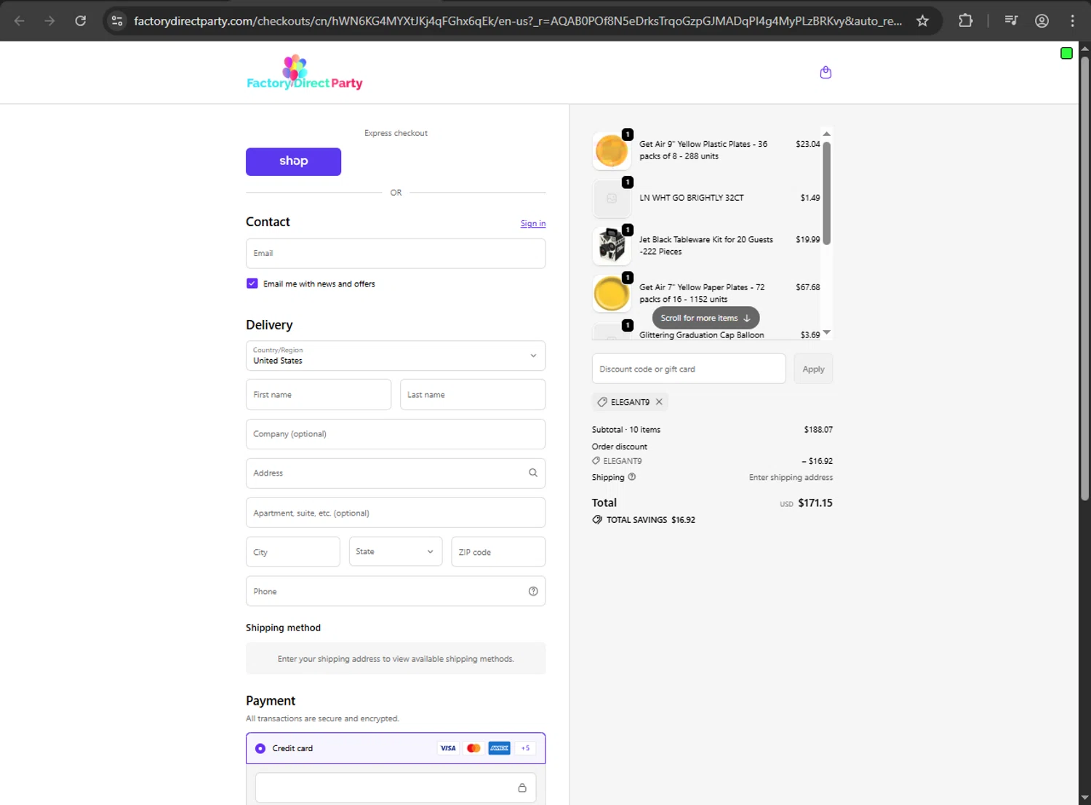Click the Apartment, suite field

396,513
